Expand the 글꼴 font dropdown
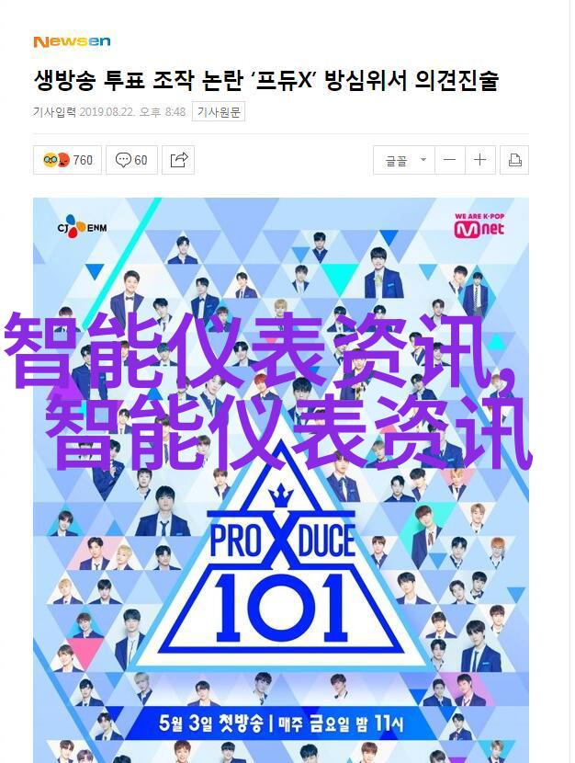 (x=404, y=160)
